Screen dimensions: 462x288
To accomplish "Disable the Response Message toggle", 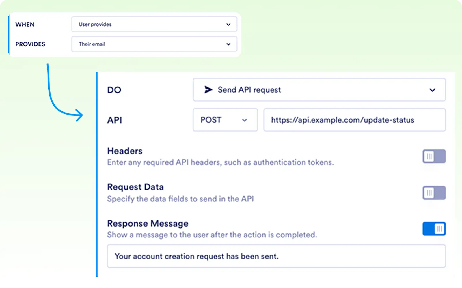I will click(x=434, y=229).
